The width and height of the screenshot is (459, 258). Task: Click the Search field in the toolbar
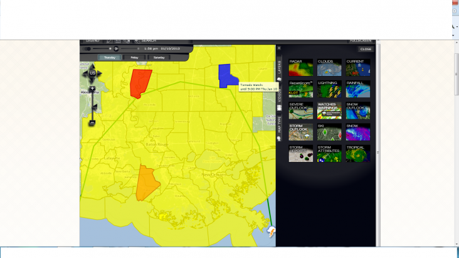(x=149, y=41)
